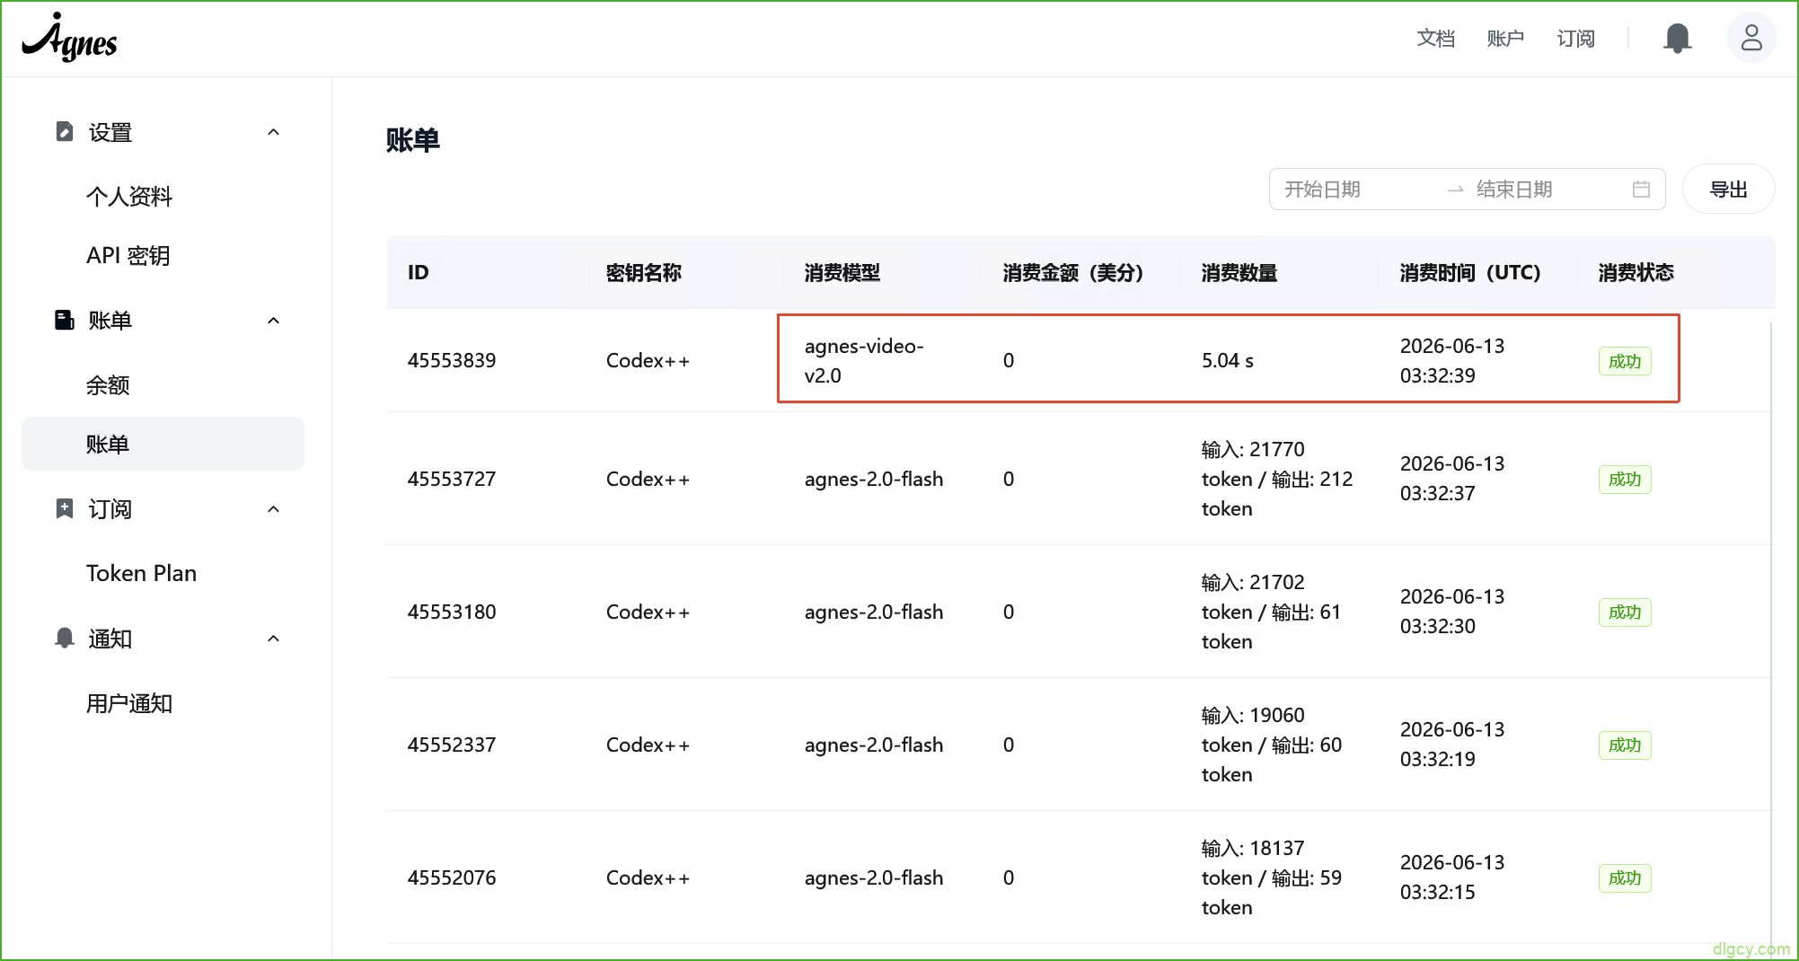
Task: Click the 账单 page heading
Action: [413, 140]
